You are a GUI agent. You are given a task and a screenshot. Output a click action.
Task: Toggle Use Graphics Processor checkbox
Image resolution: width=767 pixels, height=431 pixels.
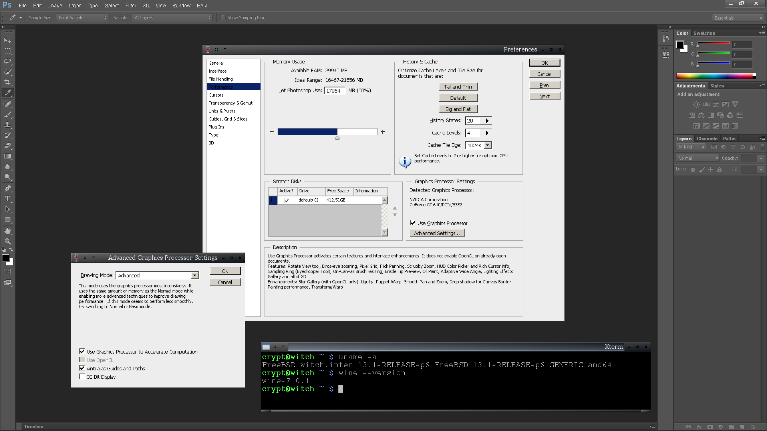coord(413,222)
